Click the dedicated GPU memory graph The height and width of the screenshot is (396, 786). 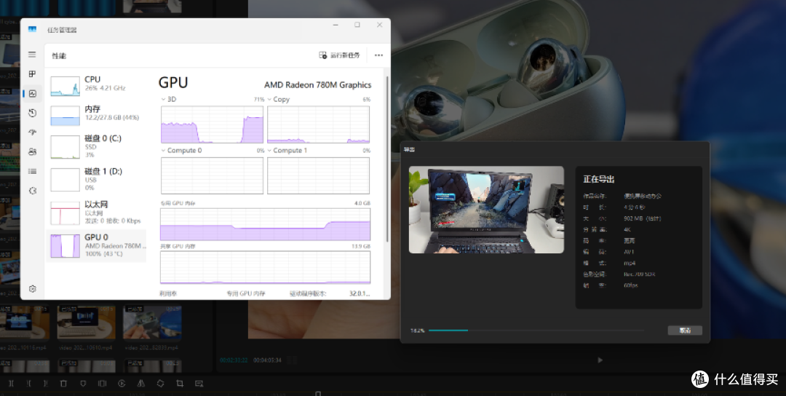[x=265, y=224]
